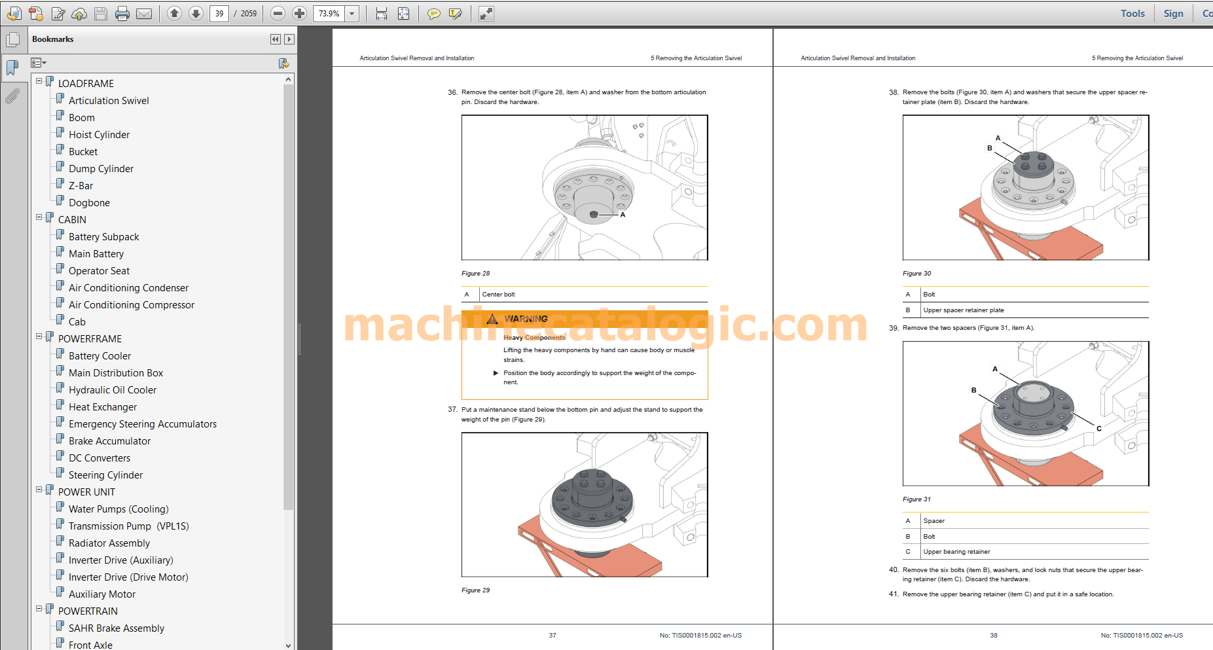This screenshot has width=1213, height=650.
Task: Go to the previous page arrow
Action: tap(174, 13)
